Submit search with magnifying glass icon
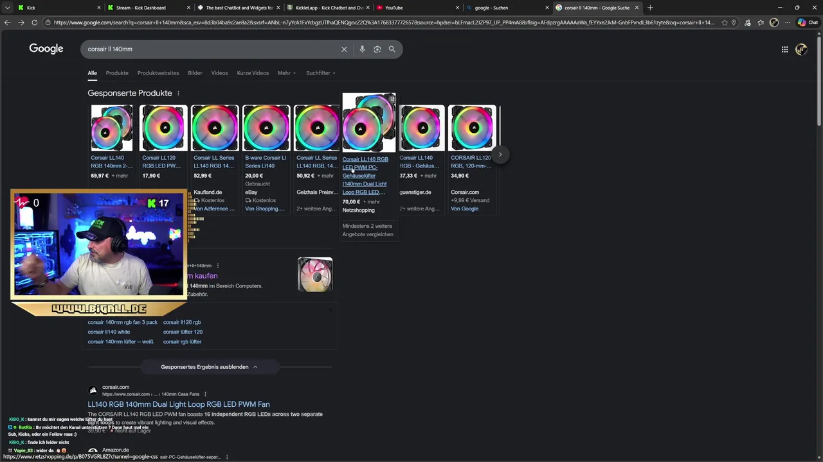823x462 pixels. 392,49
